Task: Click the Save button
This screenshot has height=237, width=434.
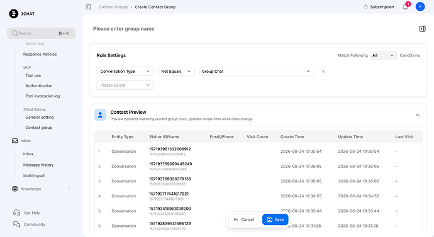Action: (x=275, y=219)
